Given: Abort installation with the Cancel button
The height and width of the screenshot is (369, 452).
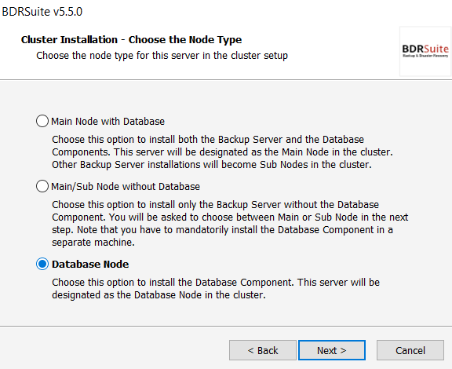Looking at the screenshot, I should pyautogui.click(x=410, y=350).
